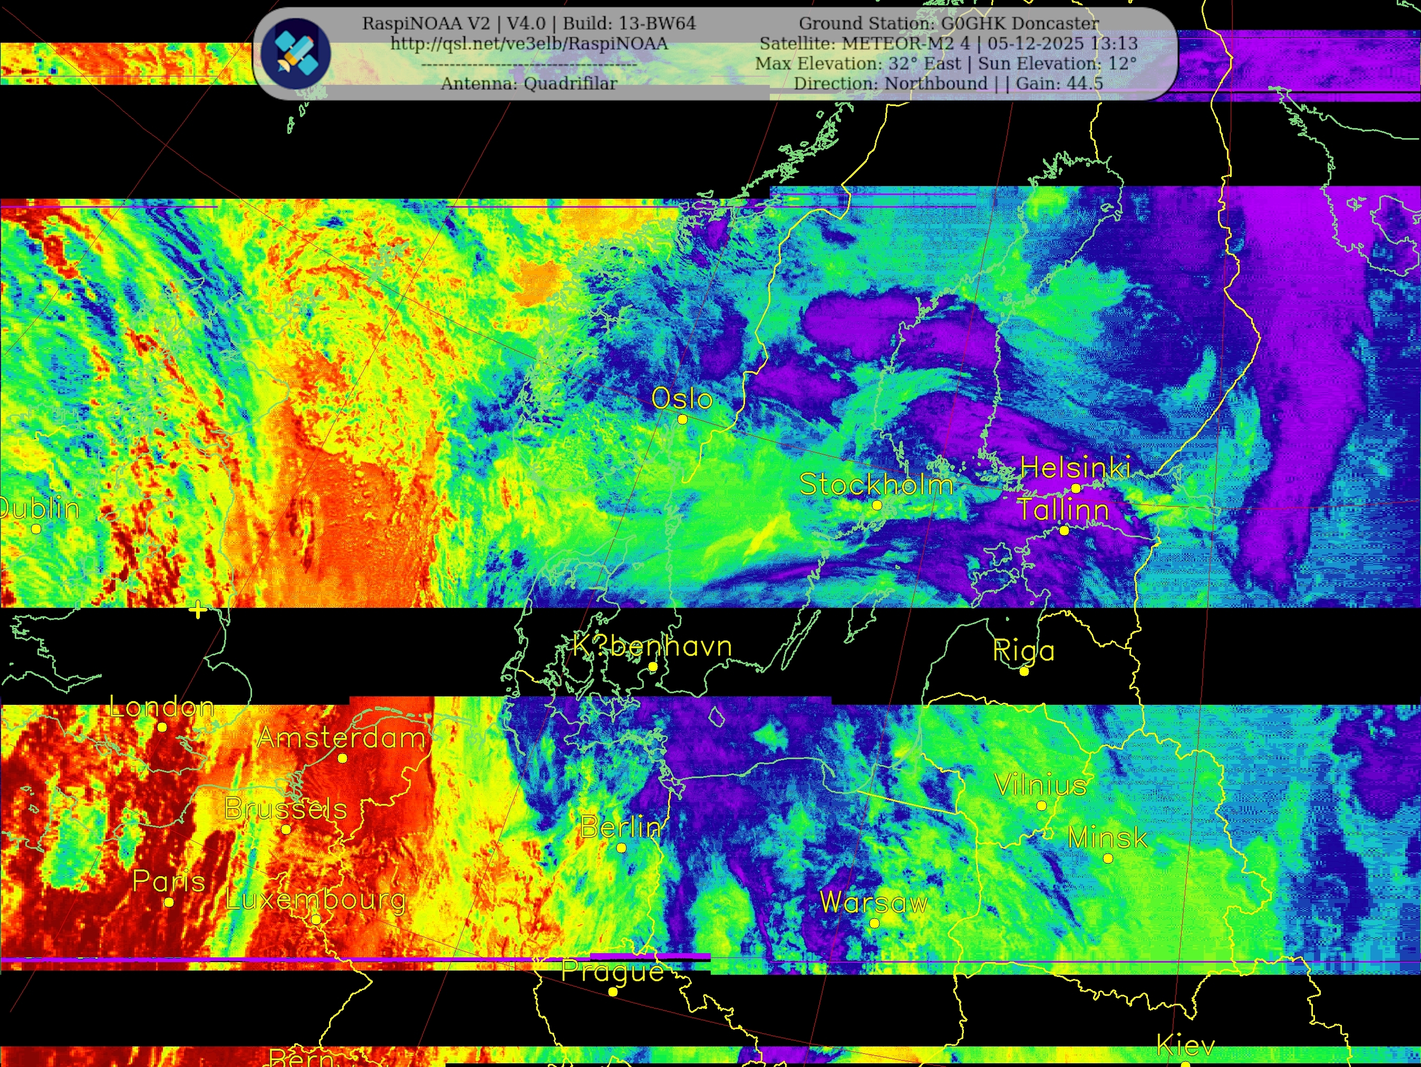
Task: Click the London city marker dot
Action: 162,727
